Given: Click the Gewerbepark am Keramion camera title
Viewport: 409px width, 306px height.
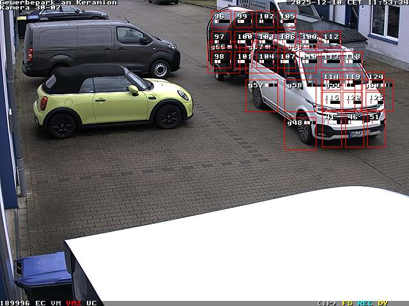Looking at the screenshot, I should 59,3.
